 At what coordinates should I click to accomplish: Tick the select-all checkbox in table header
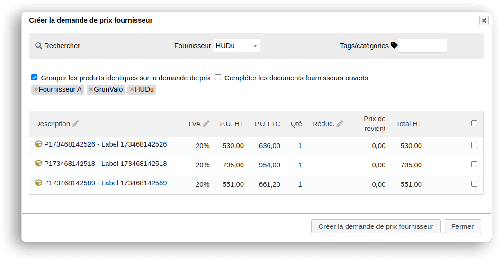click(x=474, y=123)
